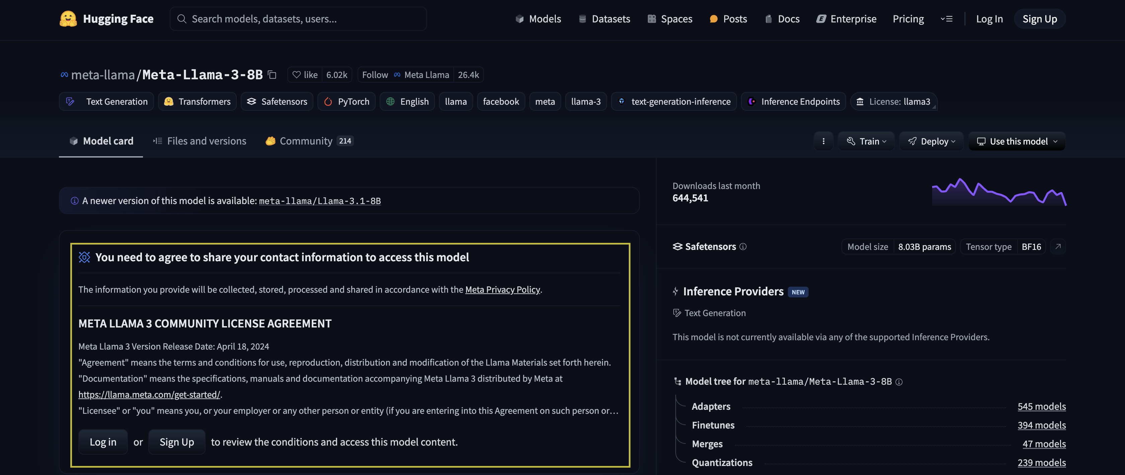The height and width of the screenshot is (475, 1125).
Task: Click the Safetensors tag
Action: 277,102
